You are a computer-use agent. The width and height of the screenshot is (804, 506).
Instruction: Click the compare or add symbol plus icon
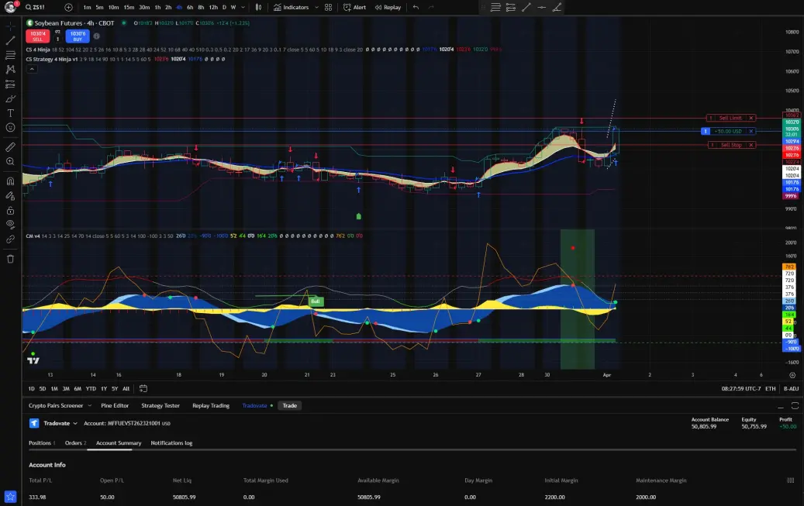(x=68, y=7)
